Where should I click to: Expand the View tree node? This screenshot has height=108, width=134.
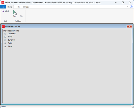(x=5, y=47)
